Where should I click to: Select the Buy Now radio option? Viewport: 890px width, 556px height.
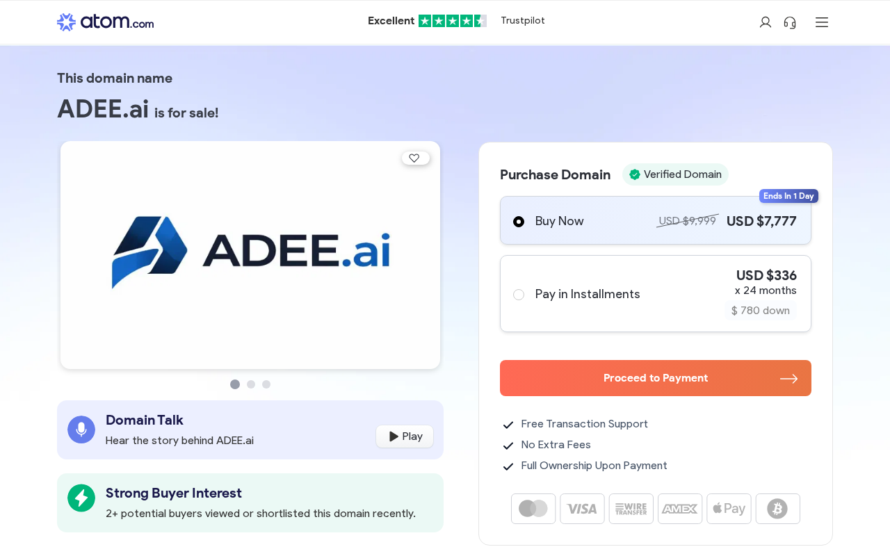[519, 222]
